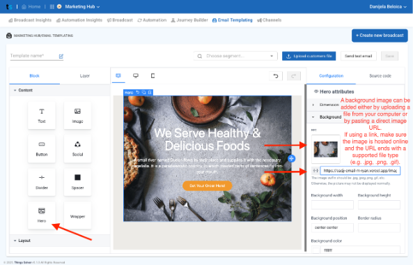Click the background color hex field
413x265 pixels.
360,250
